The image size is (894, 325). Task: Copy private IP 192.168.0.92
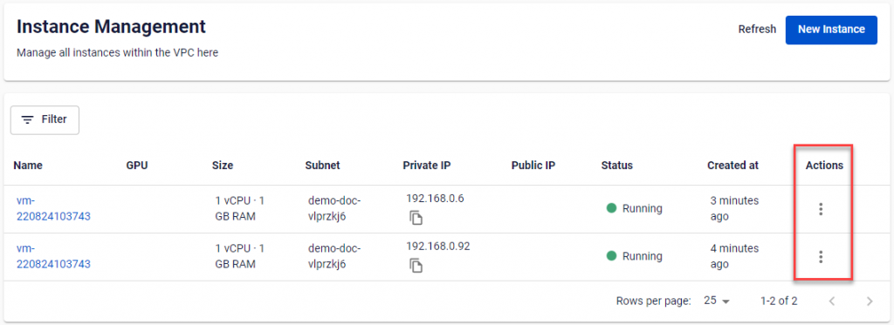[x=416, y=265]
